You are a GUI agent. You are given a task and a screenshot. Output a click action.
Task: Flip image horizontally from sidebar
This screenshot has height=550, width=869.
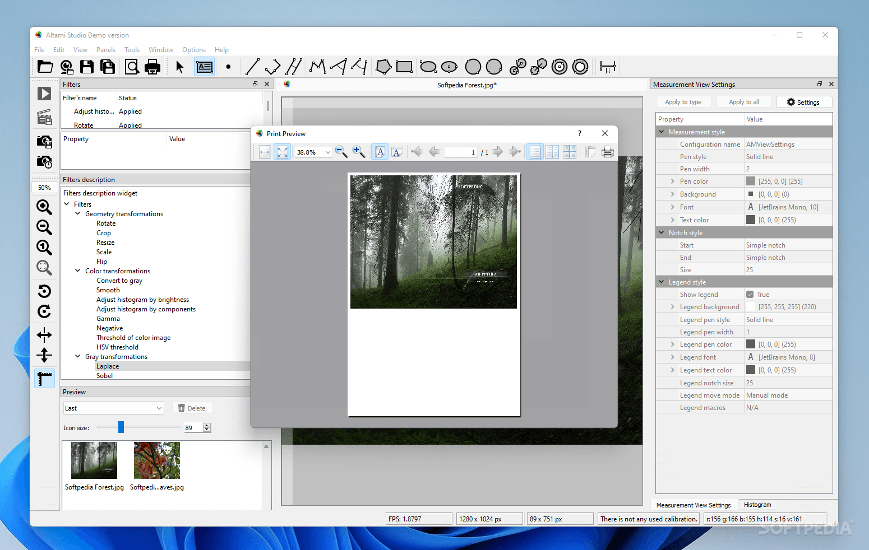coord(44,335)
